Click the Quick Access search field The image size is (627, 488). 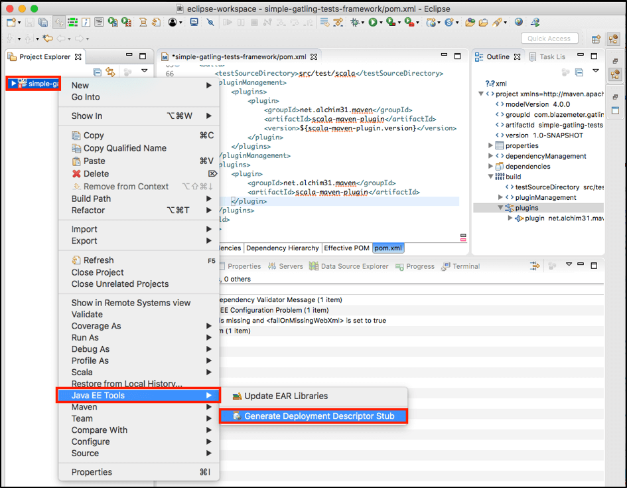[549, 39]
